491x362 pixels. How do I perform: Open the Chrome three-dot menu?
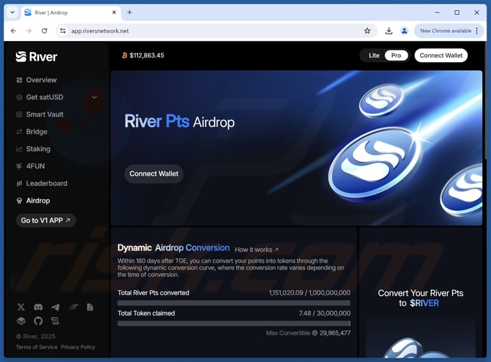click(x=477, y=30)
